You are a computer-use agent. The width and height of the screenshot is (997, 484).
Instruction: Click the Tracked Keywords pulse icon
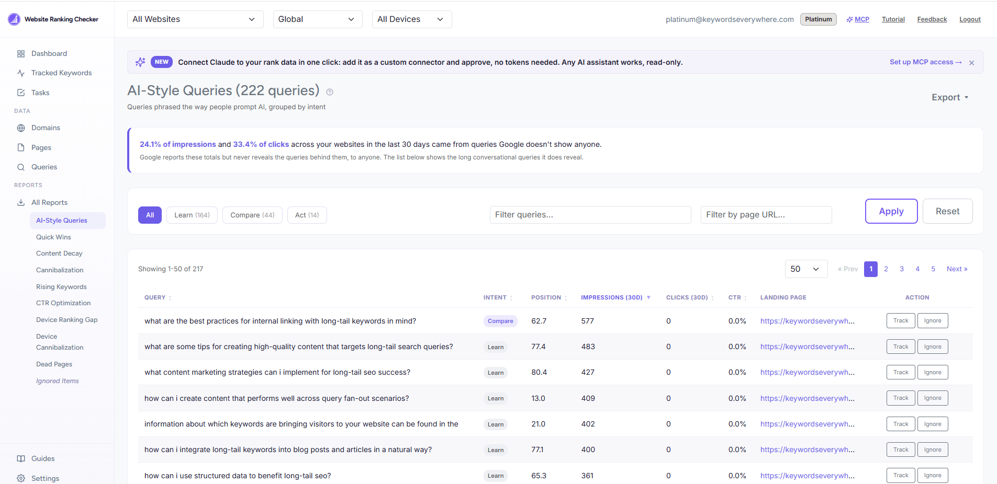point(21,73)
